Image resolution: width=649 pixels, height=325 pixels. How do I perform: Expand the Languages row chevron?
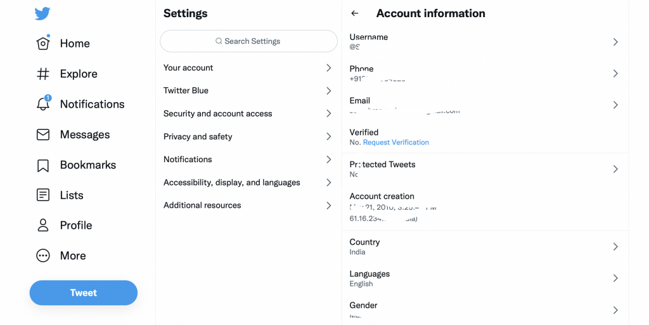(615, 278)
